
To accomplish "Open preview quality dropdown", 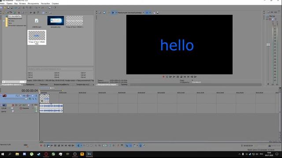I will click(x=144, y=13).
